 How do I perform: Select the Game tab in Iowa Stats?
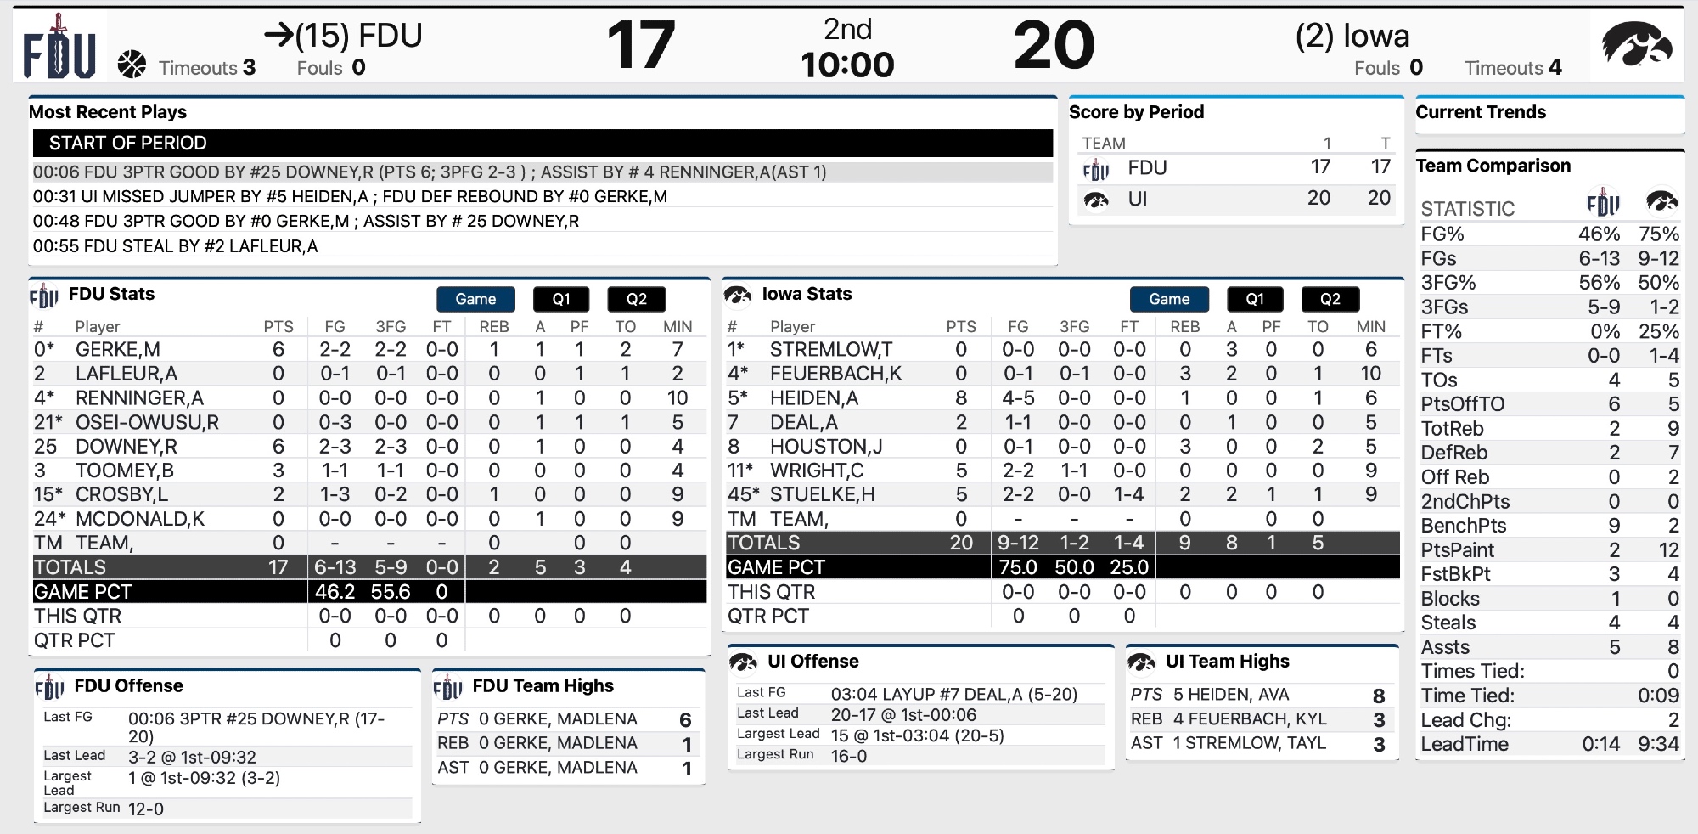coord(1169,299)
